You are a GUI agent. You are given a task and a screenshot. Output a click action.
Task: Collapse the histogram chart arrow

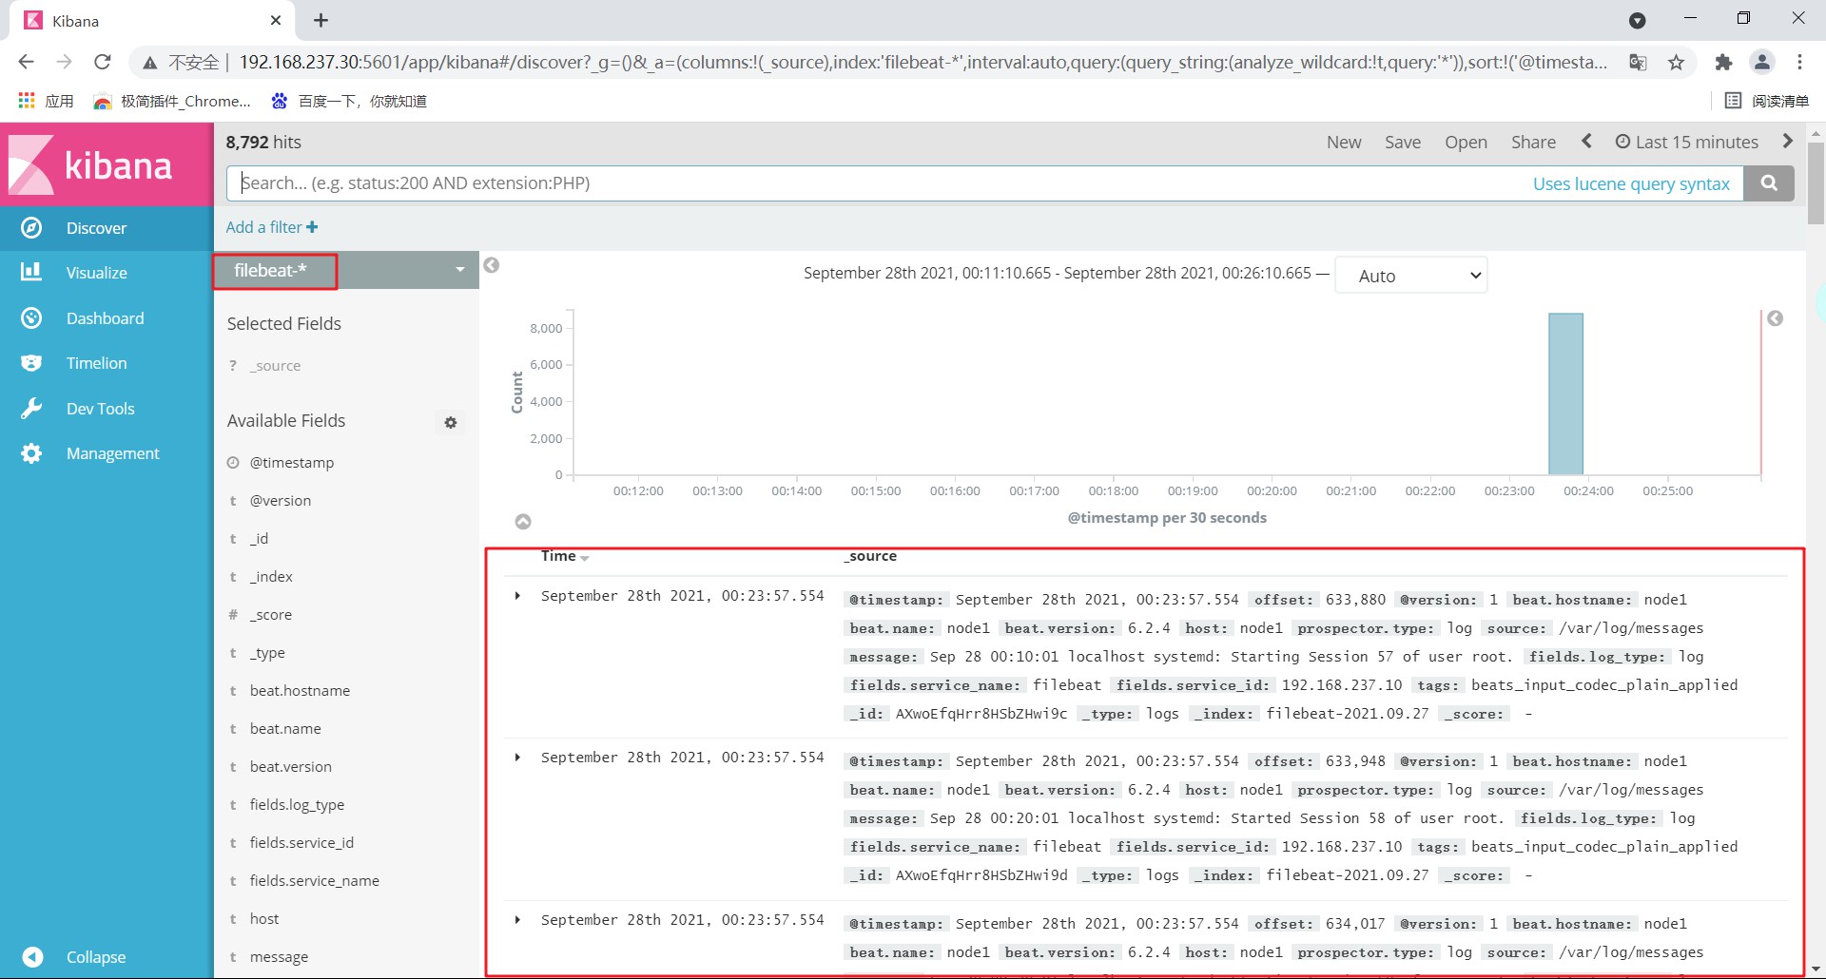[523, 522]
